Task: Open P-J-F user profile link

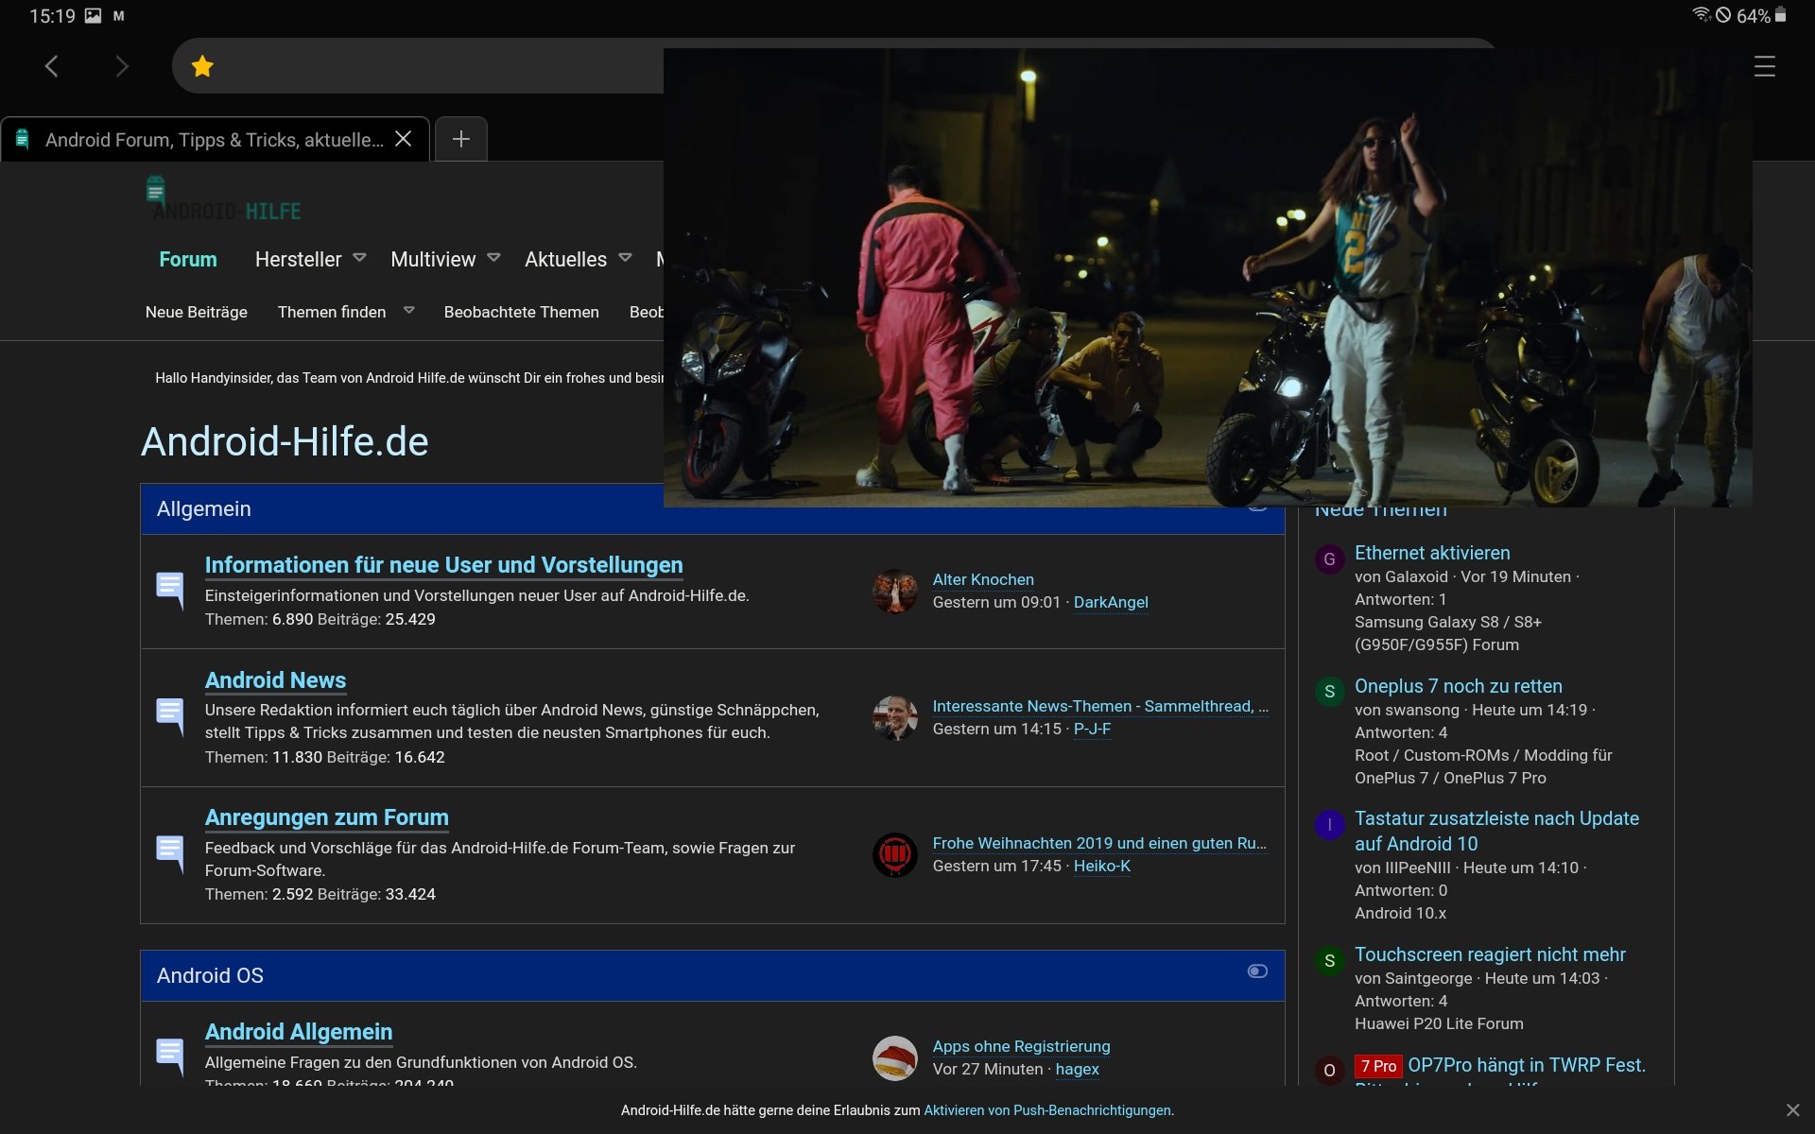Action: pyautogui.click(x=1092, y=729)
